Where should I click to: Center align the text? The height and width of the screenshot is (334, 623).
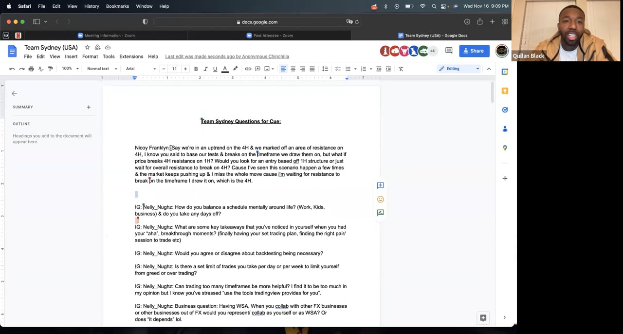[x=293, y=69]
